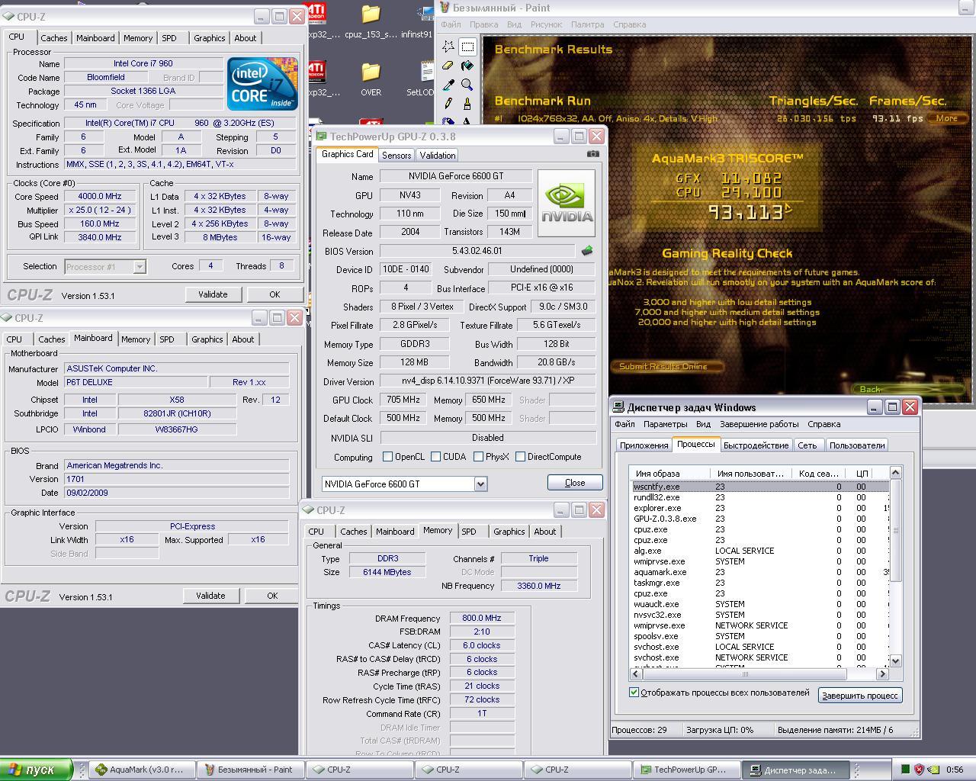Click the More button in AquaMark results
976x781 pixels.
point(947,118)
